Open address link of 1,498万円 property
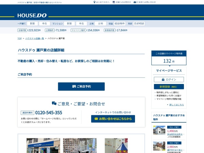The image size is (204, 153). 176,134
